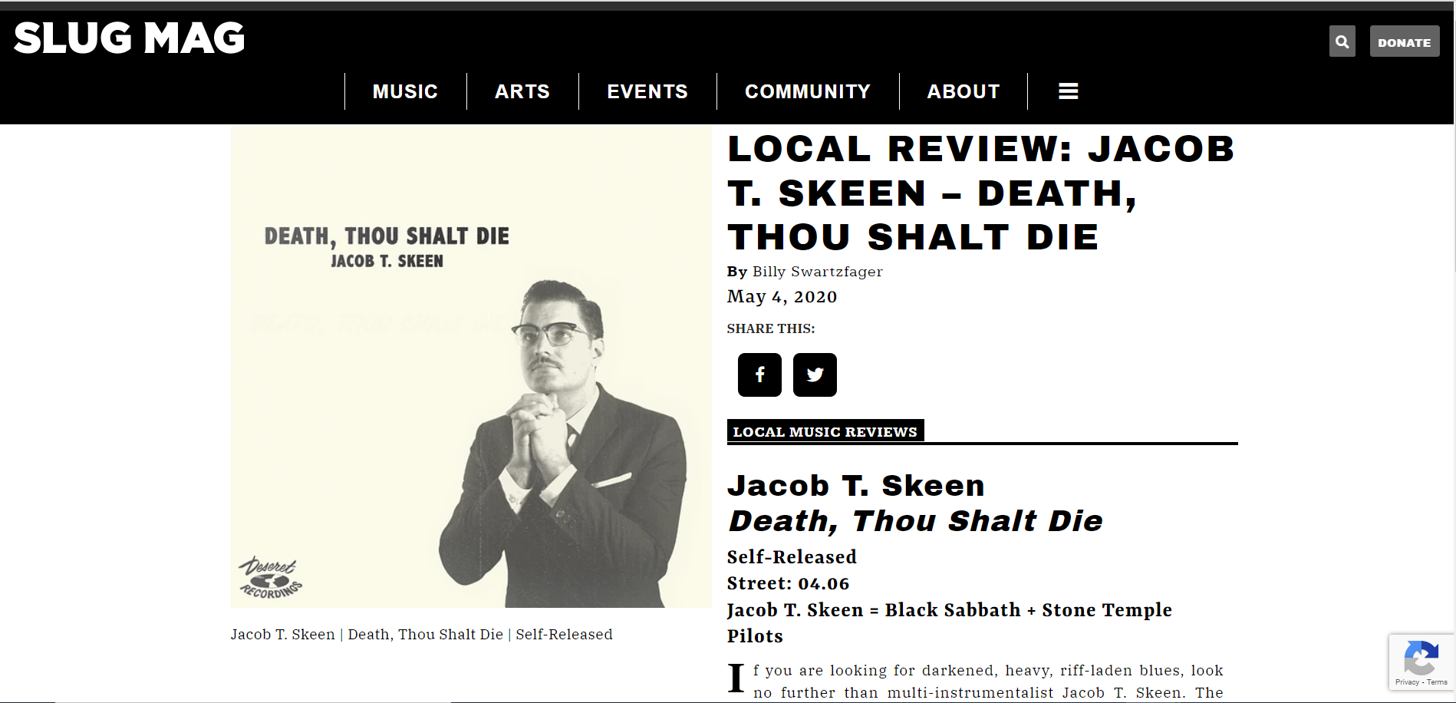The height and width of the screenshot is (703, 1456).
Task: Open the Events menu
Action: [647, 91]
